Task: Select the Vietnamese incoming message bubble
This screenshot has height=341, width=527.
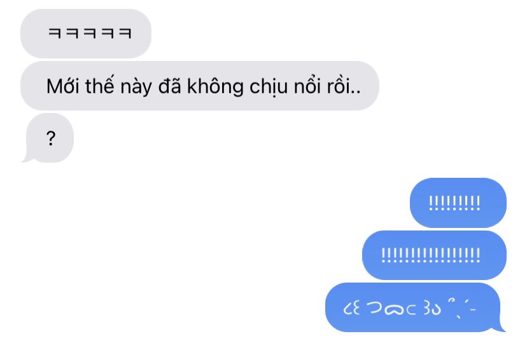Action: pos(200,86)
